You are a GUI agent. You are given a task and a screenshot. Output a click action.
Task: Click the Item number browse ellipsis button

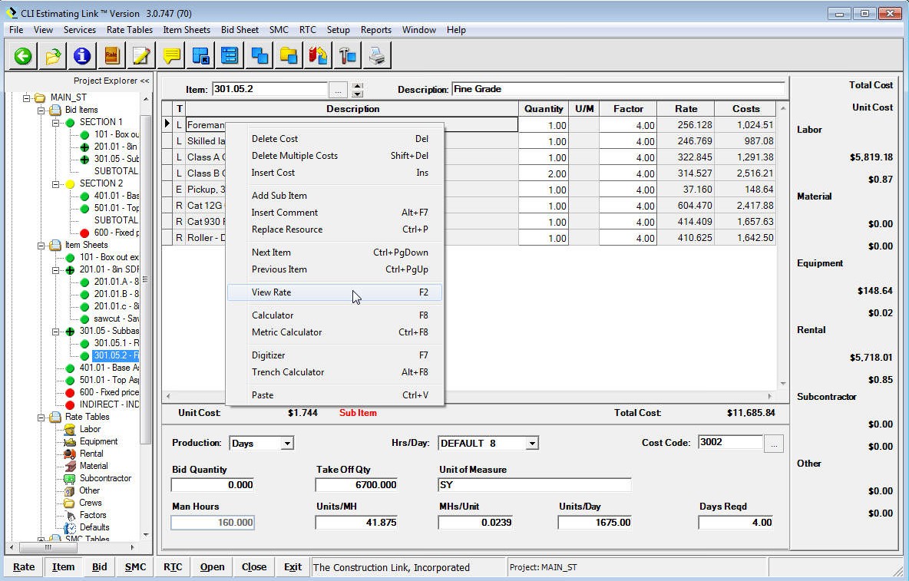338,90
